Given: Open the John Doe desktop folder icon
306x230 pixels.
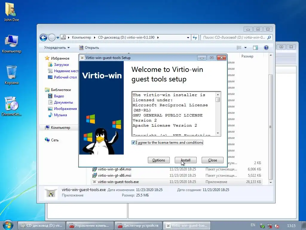Looking at the screenshot, I should point(11,12).
